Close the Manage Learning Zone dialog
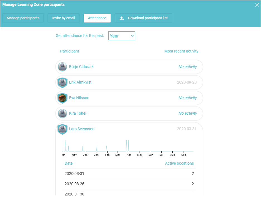Image resolution: width=261 pixels, height=201 pixels. [x=257, y=5]
